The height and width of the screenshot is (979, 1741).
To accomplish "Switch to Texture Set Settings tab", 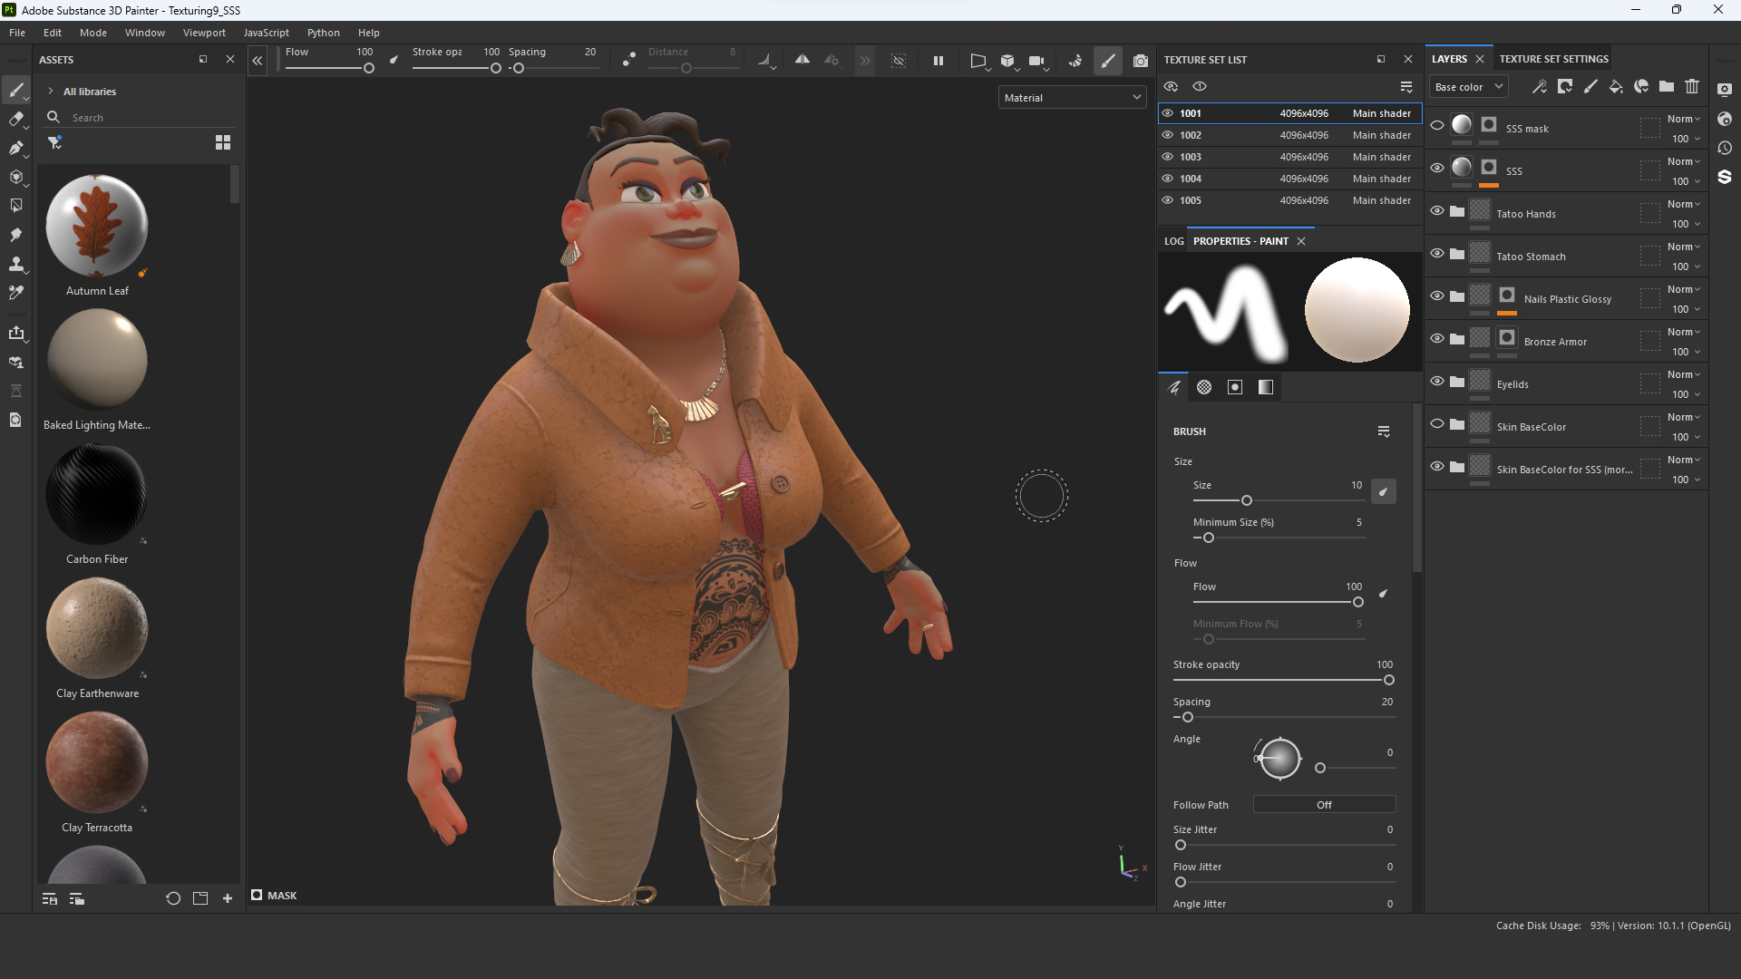I will point(1553,59).
